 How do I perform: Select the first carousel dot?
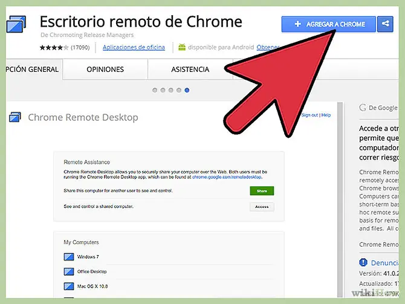[155, 90]
